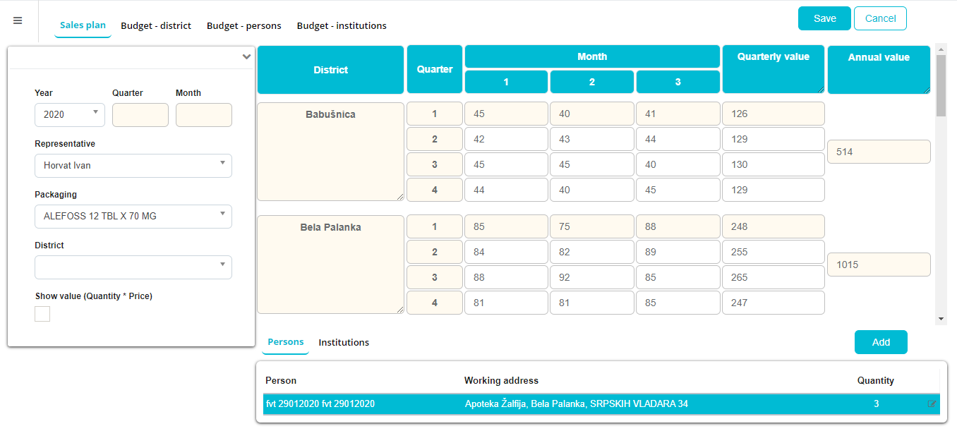Open the Budget - persons tab
This screenshot has width=957, height=443.
(x=243, y=25)
